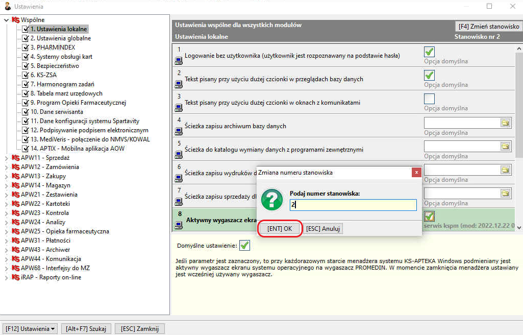Screen dimensions: 523x335
Task: Collapse the Wspólne tree node
Action: [6, 20]
